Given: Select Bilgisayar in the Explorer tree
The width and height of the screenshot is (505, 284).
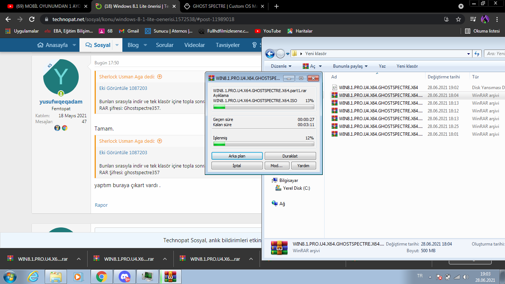Looking at the screenshot, I should pyautogui.click(x=285, y=180).
